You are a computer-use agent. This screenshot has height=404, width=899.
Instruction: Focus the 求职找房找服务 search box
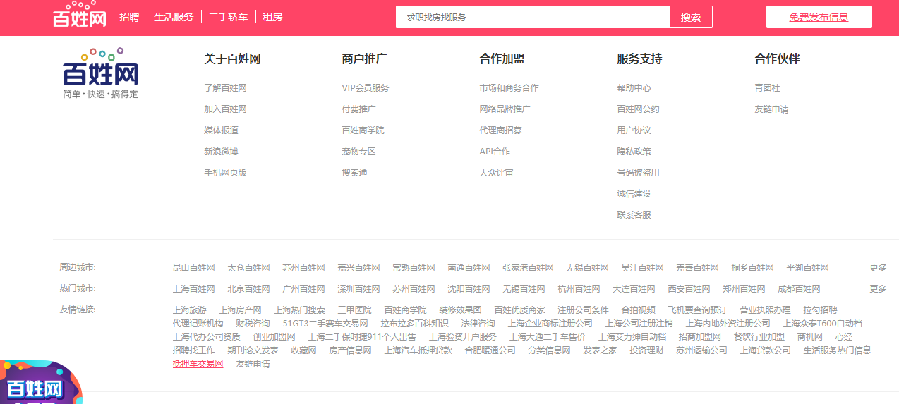tap(533, 17)
